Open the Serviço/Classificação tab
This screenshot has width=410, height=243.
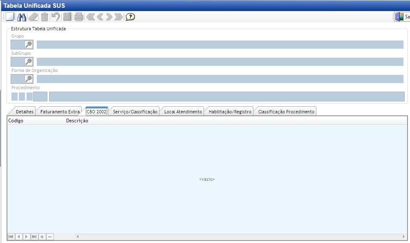coord(135,112)
